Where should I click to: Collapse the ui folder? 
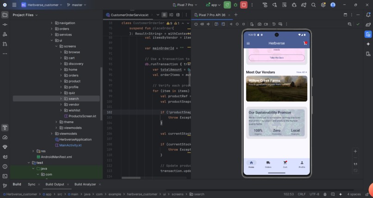click(x=52, y=40)
